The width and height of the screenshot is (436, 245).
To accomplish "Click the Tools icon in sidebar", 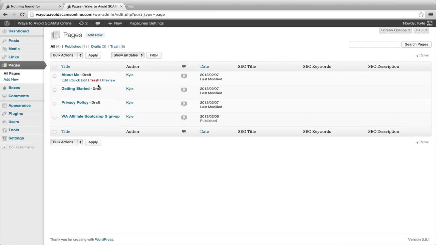I will (x=4, y=130).
